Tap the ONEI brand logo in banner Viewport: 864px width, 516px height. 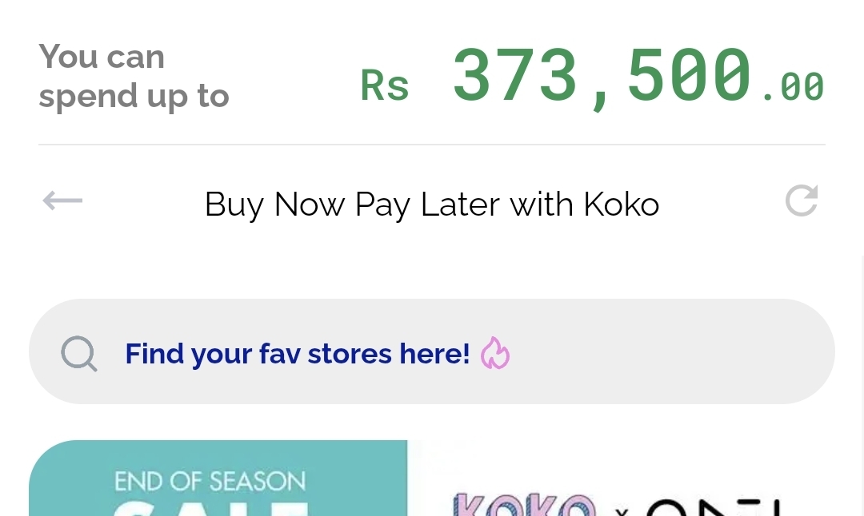(x=714, y=506)
